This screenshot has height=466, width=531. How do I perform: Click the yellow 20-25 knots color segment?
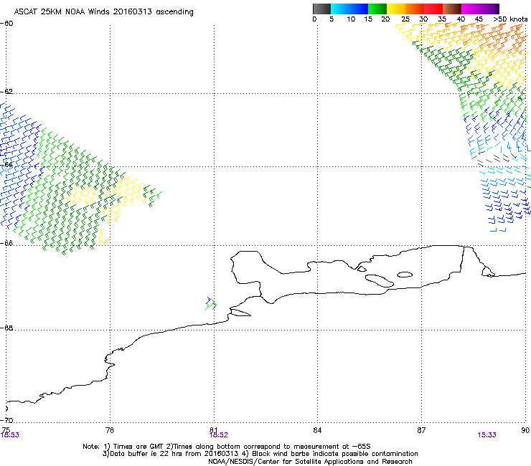coord(396,9)
